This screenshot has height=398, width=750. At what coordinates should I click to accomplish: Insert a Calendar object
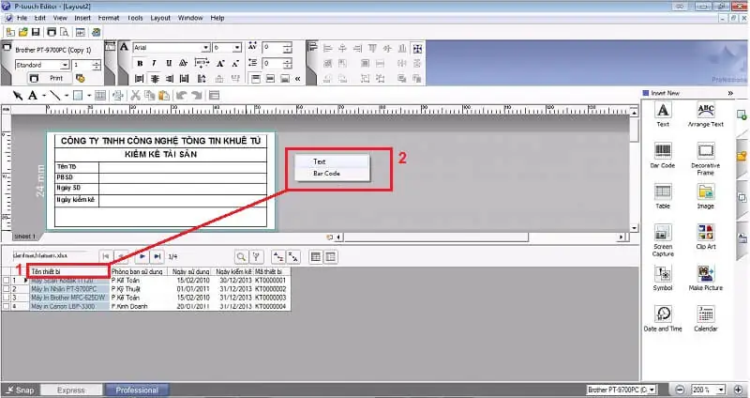[x=706, y=319]
